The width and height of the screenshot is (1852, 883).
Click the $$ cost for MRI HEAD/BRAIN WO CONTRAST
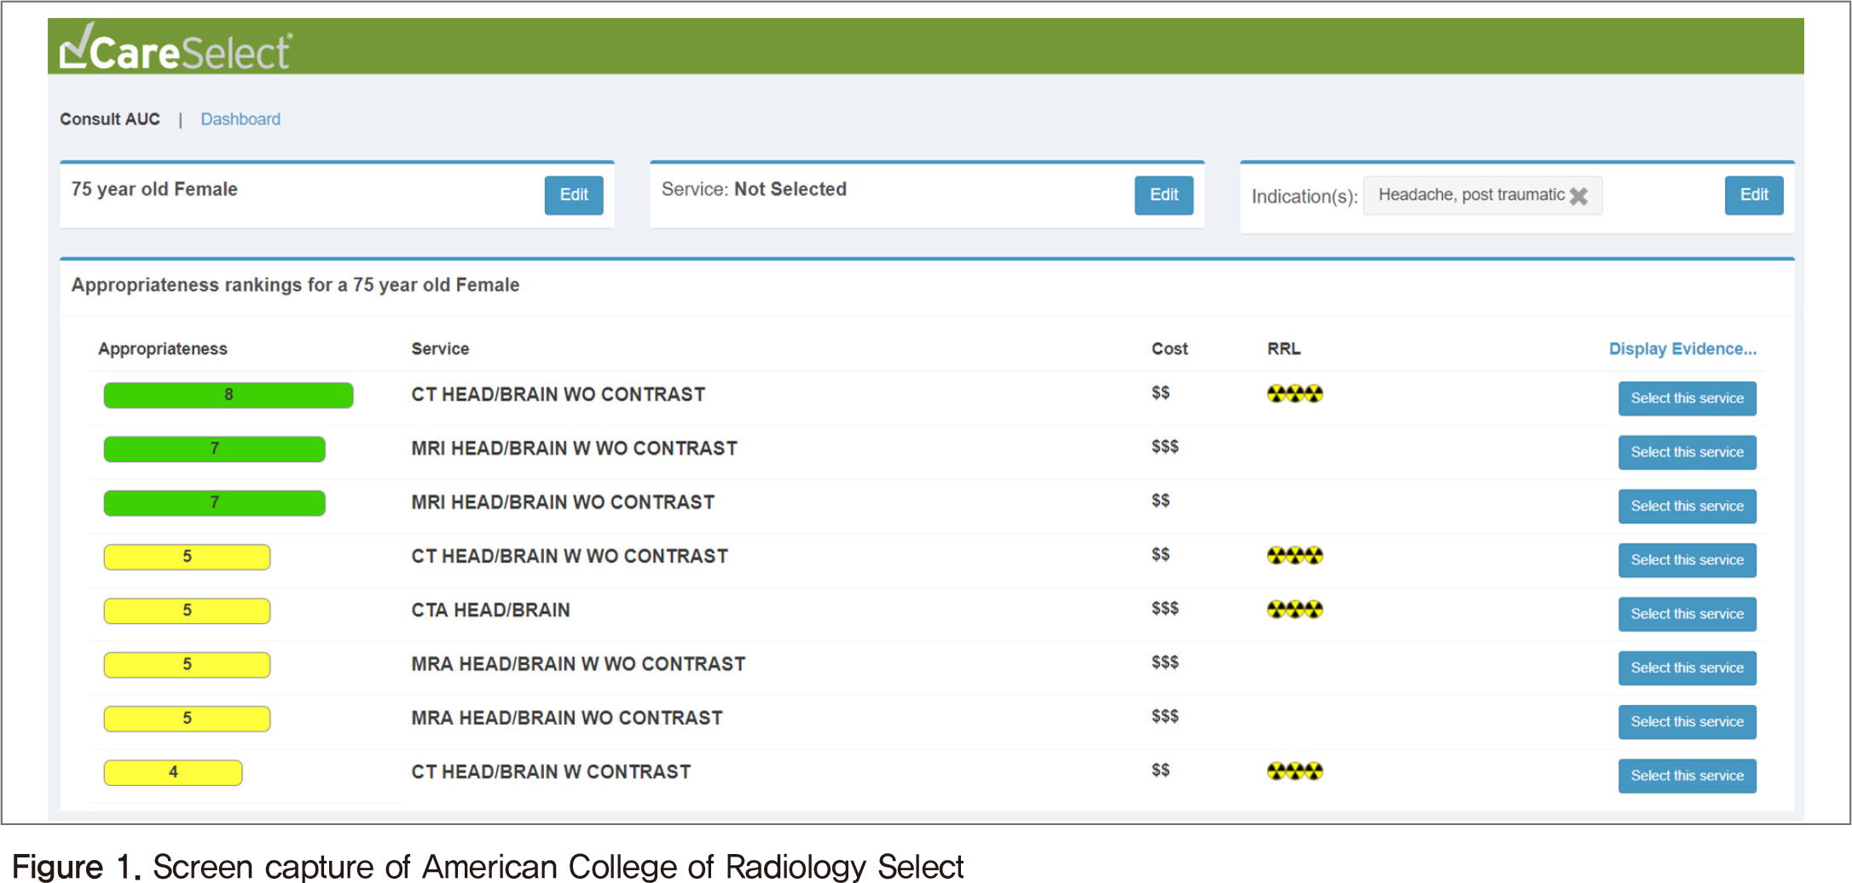point(1160,500)
